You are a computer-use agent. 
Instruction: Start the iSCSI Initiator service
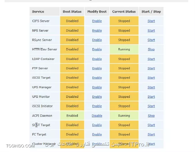click(151, 106)
